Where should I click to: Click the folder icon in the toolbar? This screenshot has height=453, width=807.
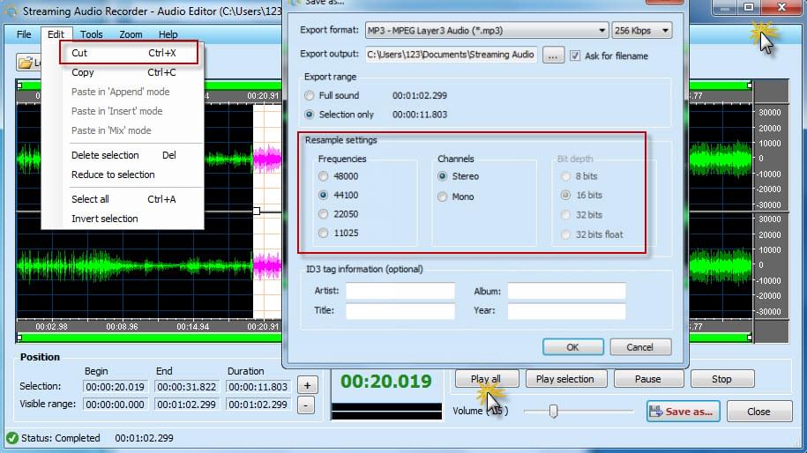26,63
